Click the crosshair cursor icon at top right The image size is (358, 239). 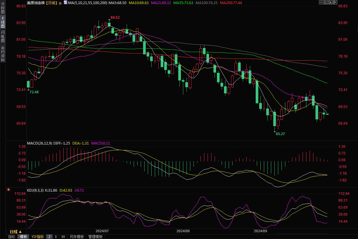321,2
